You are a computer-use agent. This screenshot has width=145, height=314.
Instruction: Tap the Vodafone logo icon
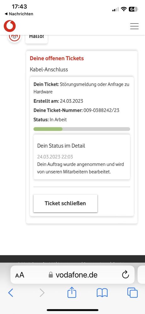[10, 26]
